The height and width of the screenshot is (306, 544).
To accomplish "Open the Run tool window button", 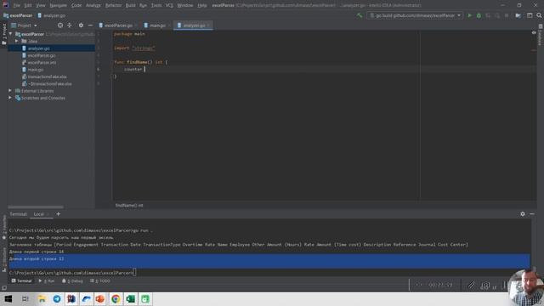I will click(47, 281).
